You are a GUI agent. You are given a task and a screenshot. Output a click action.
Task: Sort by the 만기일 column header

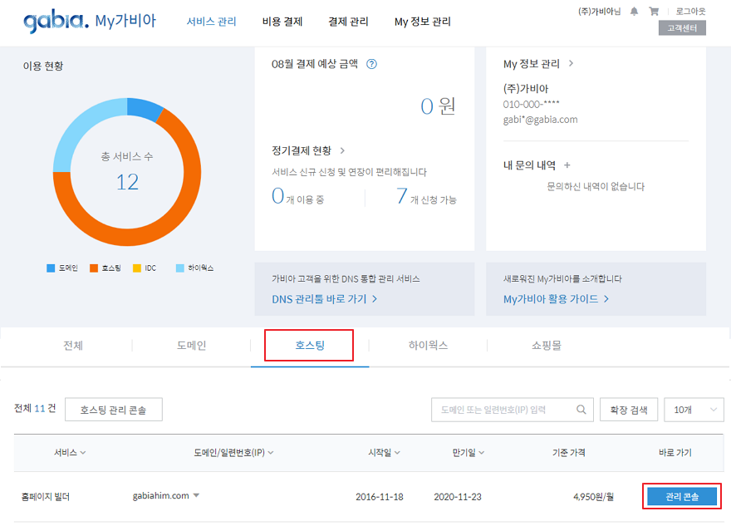click(468, 453)
